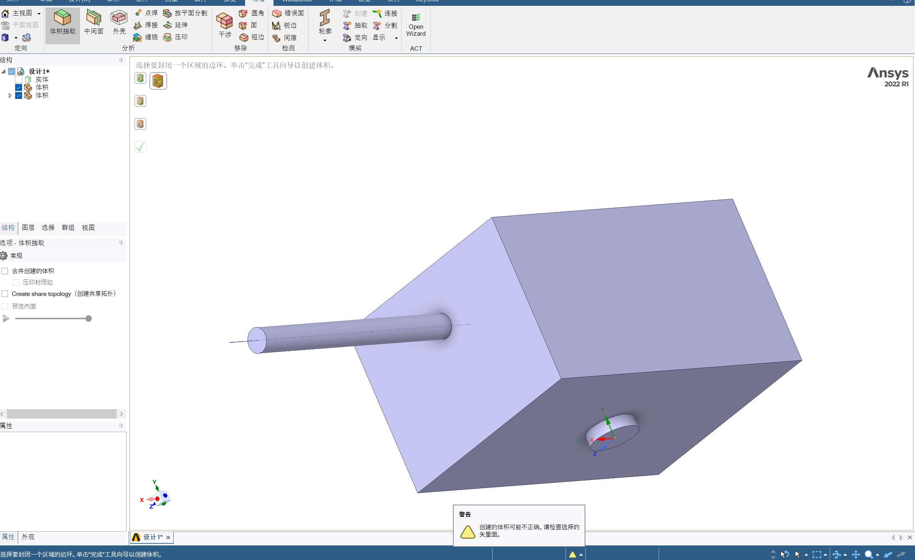This screenshot has width=915, height=560.
Task: Click the pan (four-arrow) icon in status bar
Action: coord(856,555)
